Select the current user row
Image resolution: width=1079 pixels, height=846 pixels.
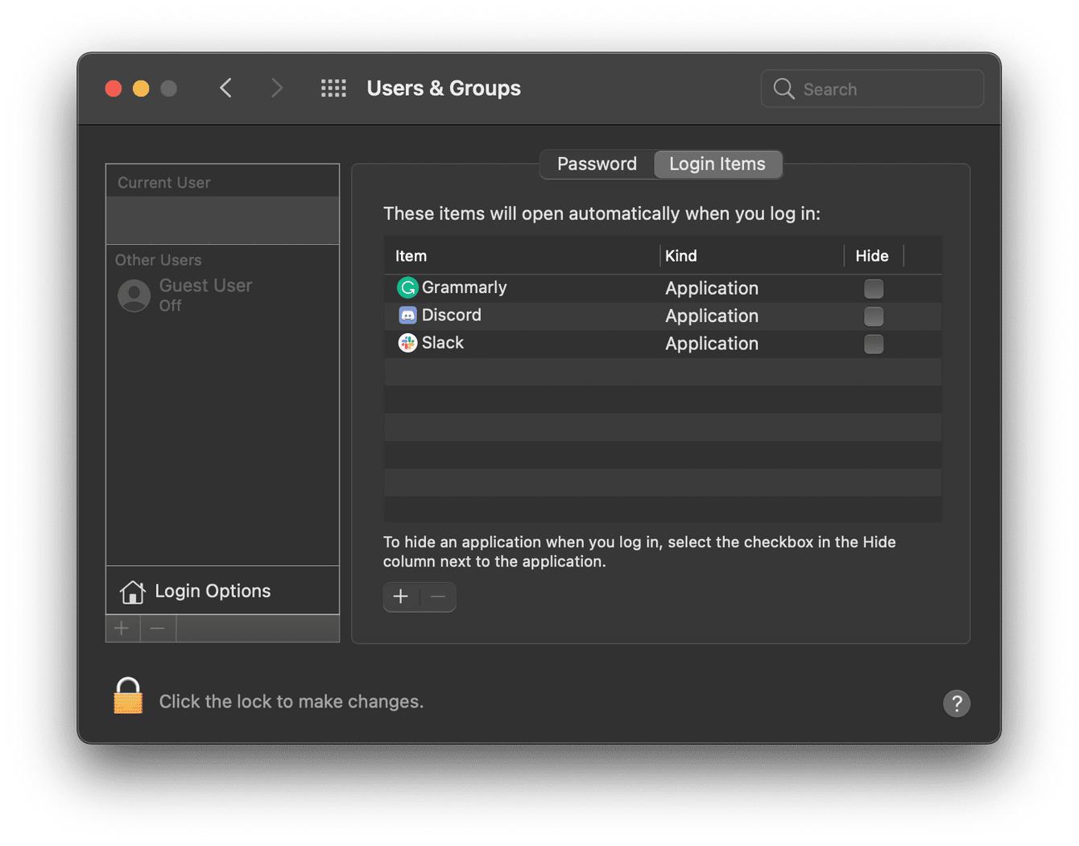(x=222, y=221)
